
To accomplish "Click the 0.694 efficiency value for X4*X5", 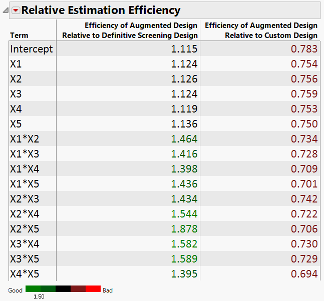I will point(304,274).
